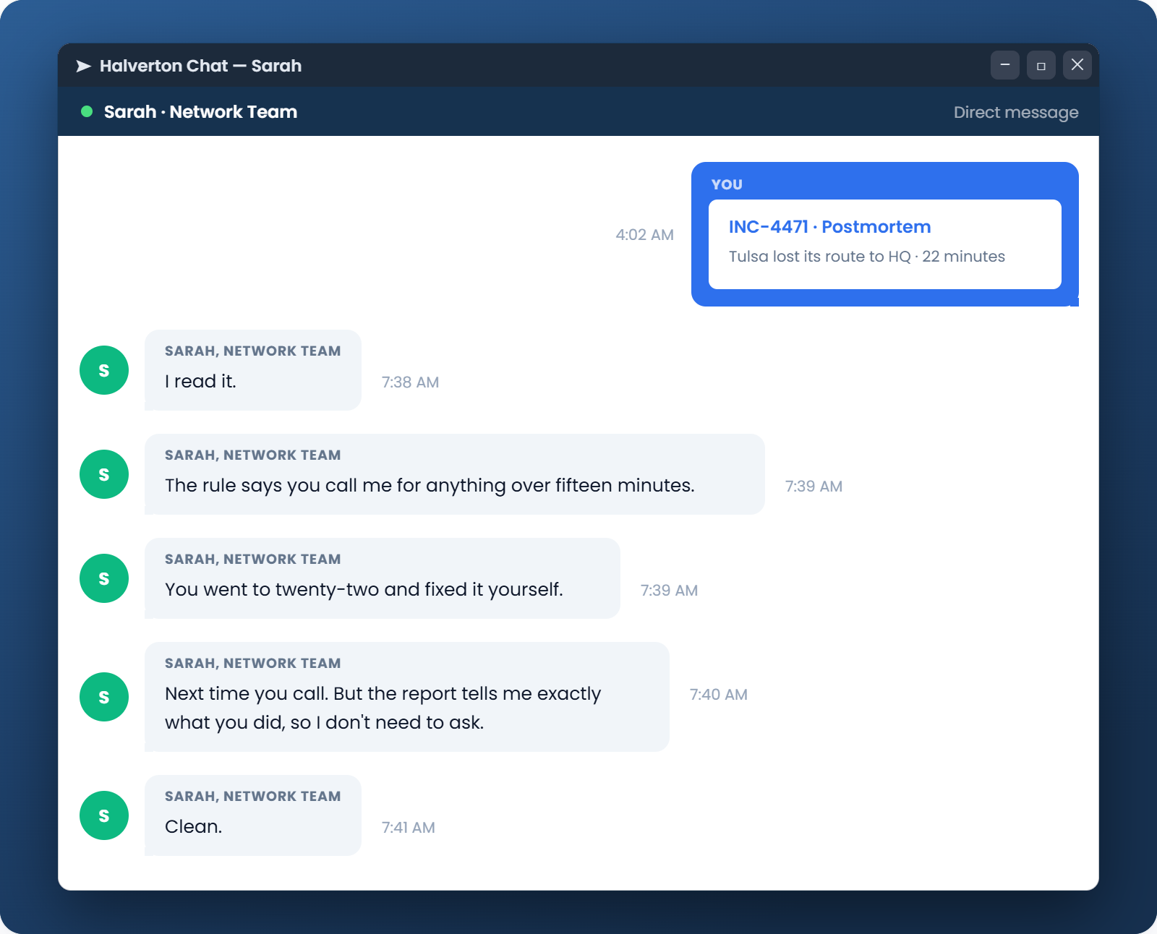Minimize the Halverton Chat window
This screenshot has height=934, width=1157.
pos(1005,65)
